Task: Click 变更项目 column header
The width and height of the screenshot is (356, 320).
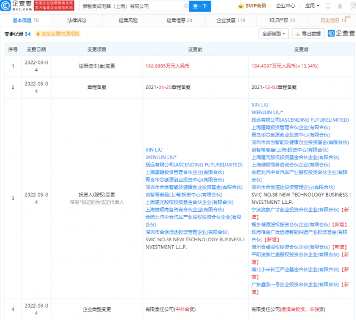Action: pos(97,49)
